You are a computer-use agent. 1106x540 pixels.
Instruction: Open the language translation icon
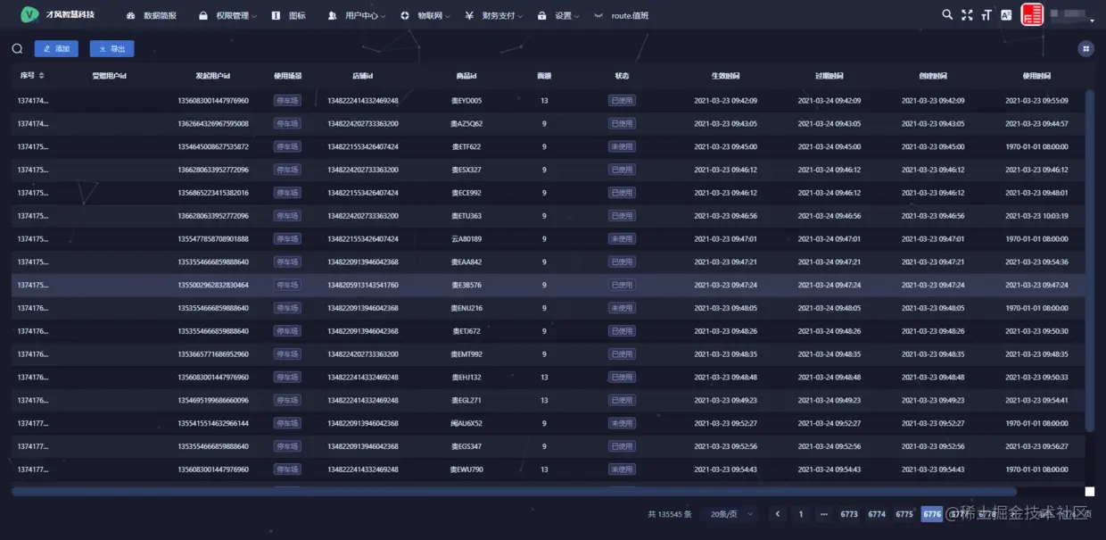[x=1006, y=14]
